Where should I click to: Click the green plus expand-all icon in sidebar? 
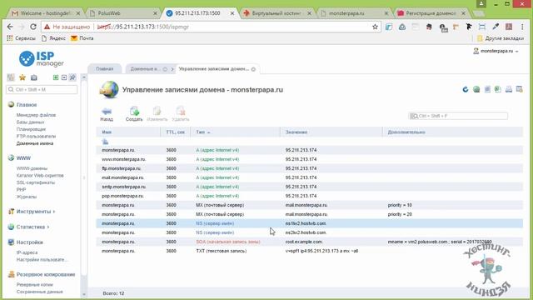point(56,77)
